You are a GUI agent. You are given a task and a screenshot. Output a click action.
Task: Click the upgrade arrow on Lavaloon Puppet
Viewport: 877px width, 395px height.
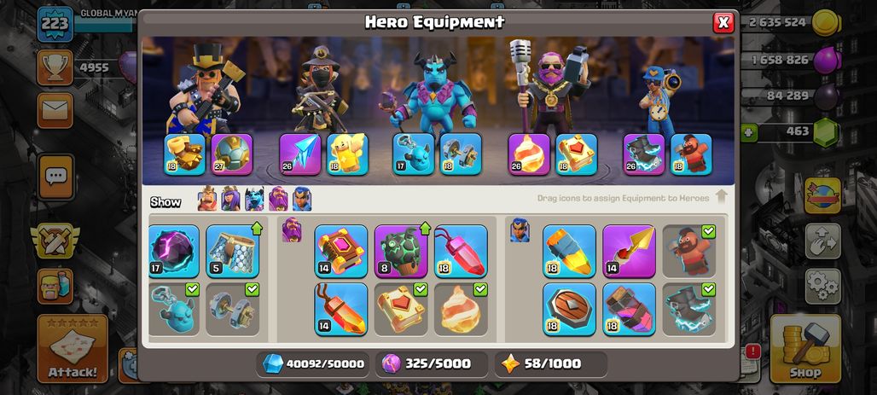tap(425, 229)
